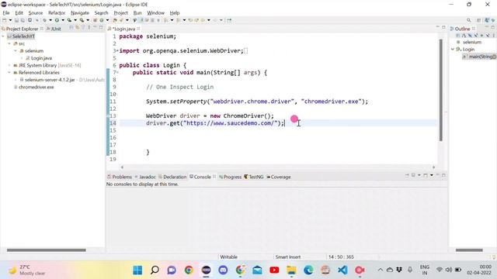
Task: Open the Help menu
Action: (175, 13)
